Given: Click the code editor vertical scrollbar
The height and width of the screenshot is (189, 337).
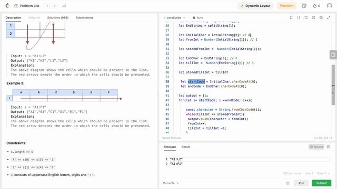Looking at the screenshot, I should (x=333, y=85).
